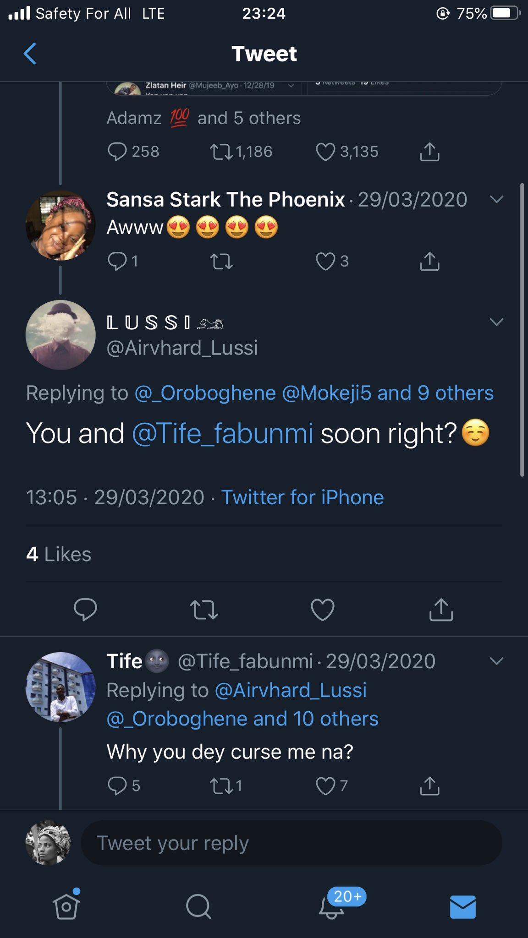Type in Tweet your reply field

(291, 843)
